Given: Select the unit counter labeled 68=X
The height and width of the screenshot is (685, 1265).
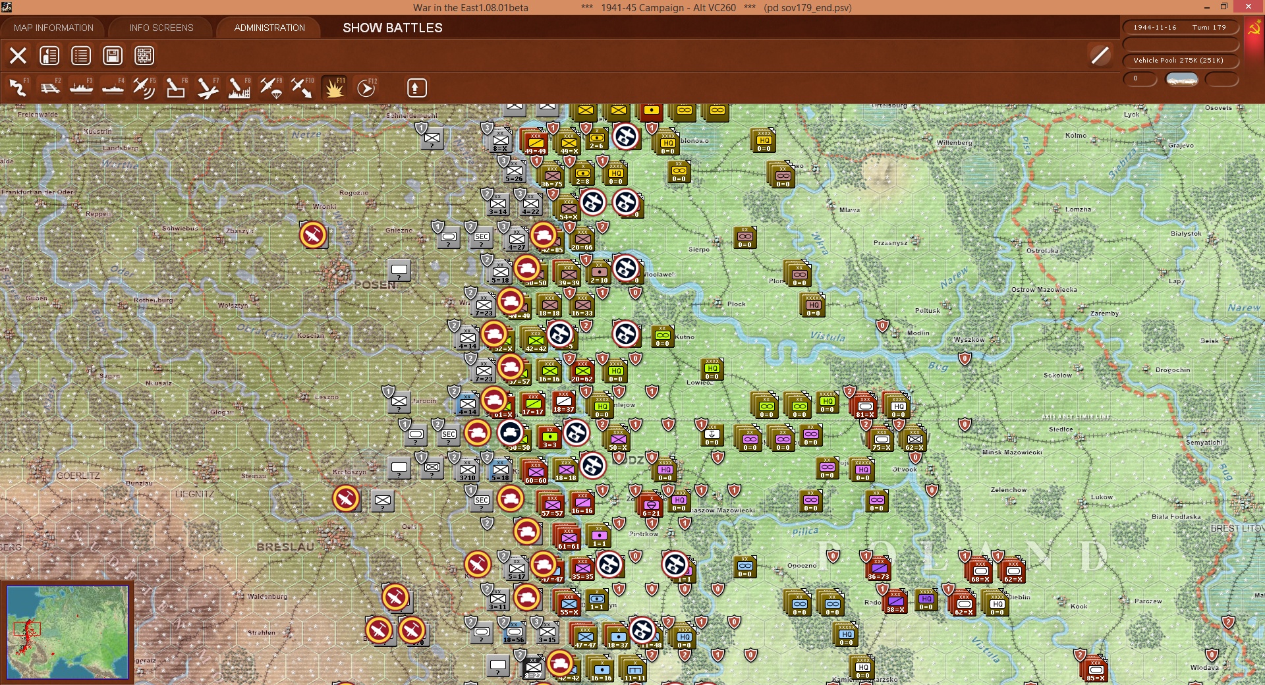Looking at the screenshot, I should pyautogui.click(x=980, y=570).
